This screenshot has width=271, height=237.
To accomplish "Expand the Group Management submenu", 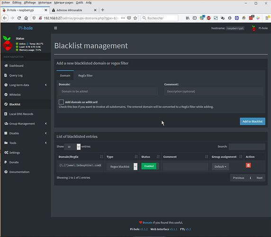I will [x=26, y=124].
